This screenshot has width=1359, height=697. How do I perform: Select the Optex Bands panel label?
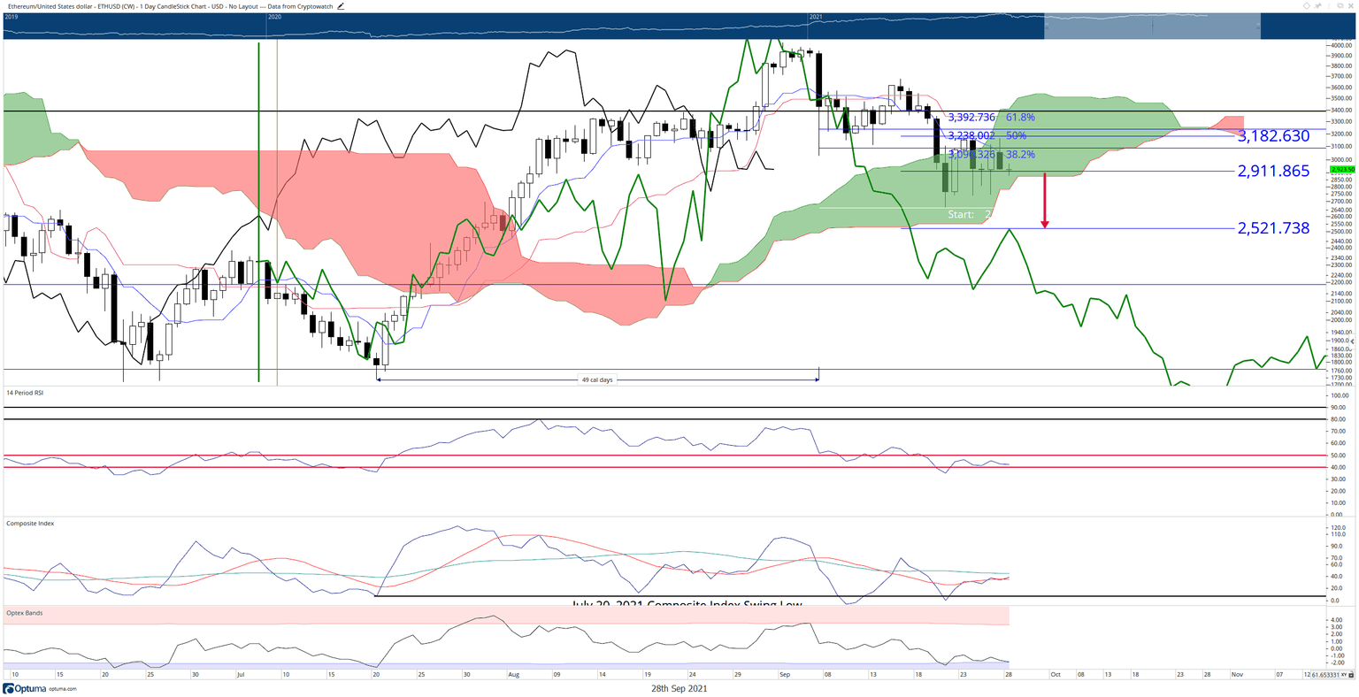pos(25,613)
